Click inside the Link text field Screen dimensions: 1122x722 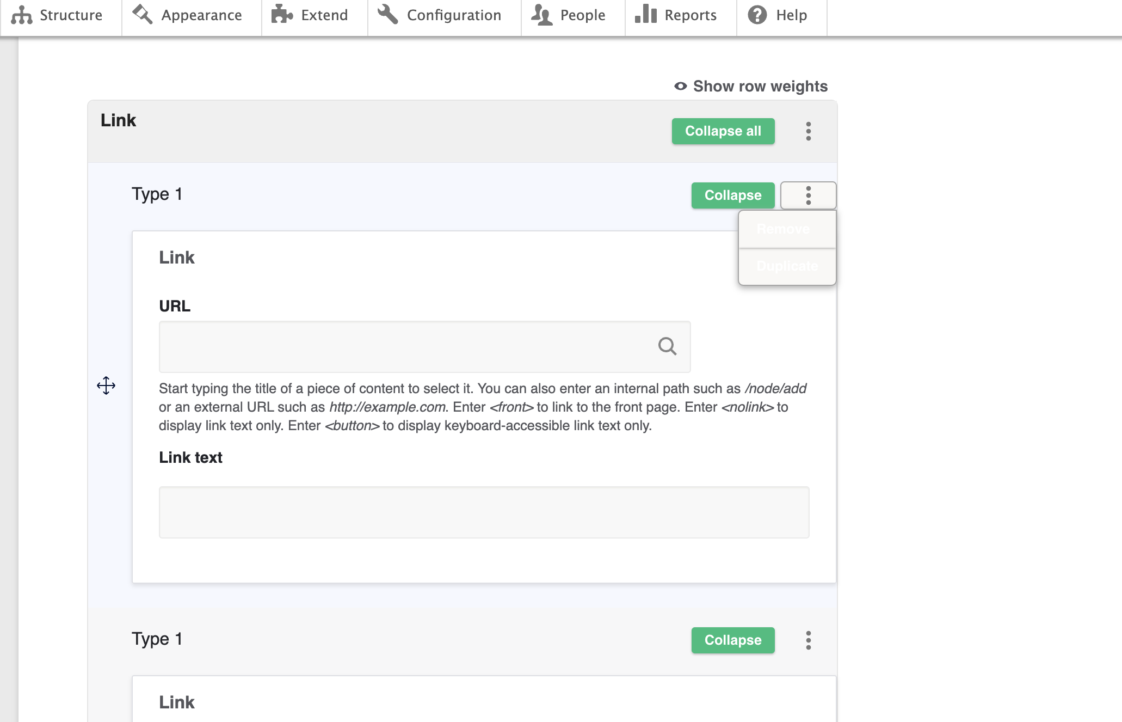point(483,512)
